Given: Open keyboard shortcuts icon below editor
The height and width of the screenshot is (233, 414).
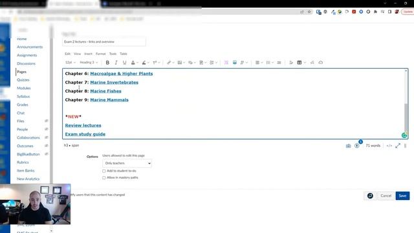Looking at the screenshot, I should (x=348, y=146).
